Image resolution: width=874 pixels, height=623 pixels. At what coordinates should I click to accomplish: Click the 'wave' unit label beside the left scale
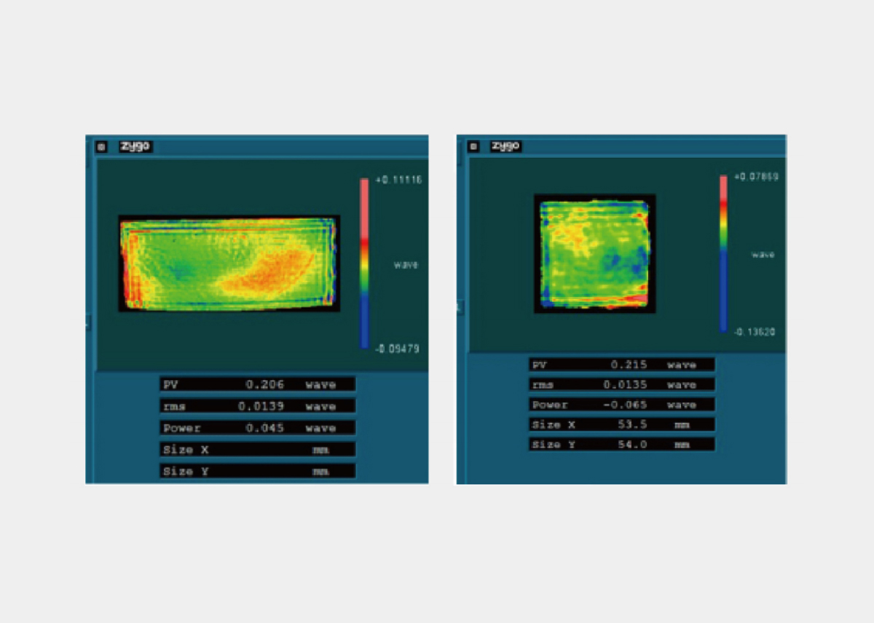[x=406, y=265]
